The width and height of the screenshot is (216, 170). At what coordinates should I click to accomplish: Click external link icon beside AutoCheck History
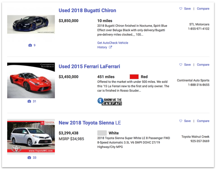[110, 47]
